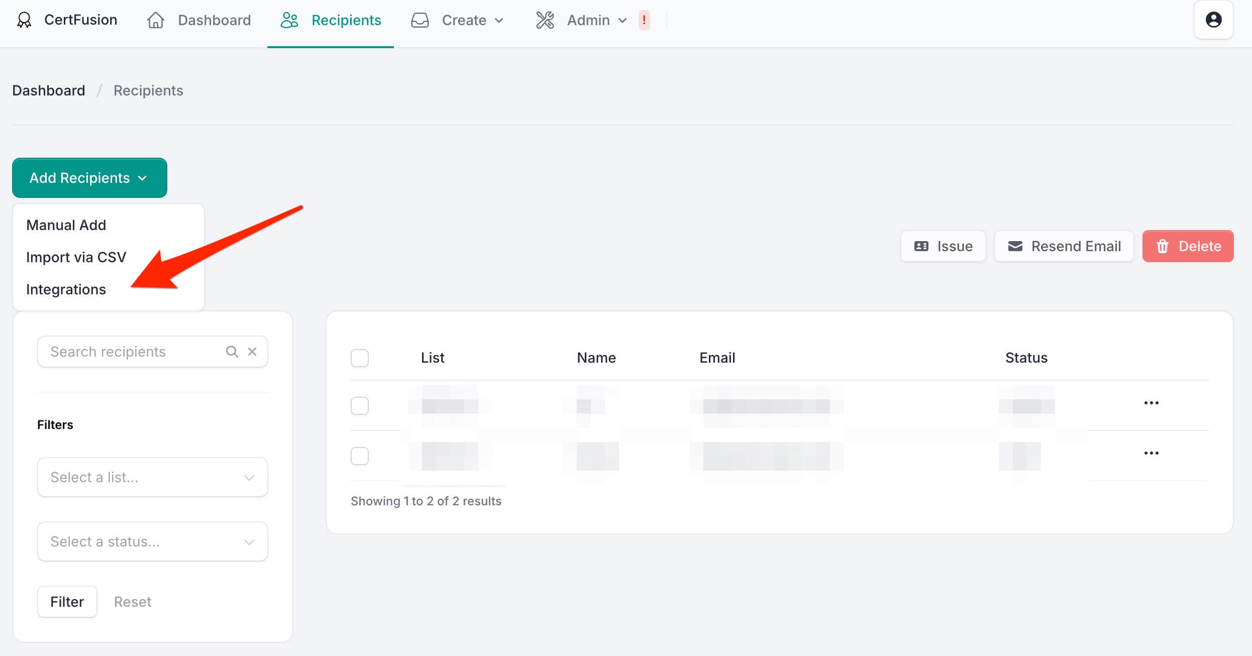Click the CertFusion ribbon logo icon
This screenshot has height=656, width=1252.
click(x=24, y=20)
